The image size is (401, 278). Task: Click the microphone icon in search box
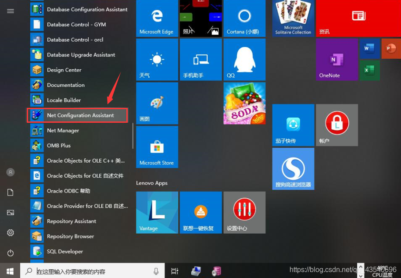(156, 271)
